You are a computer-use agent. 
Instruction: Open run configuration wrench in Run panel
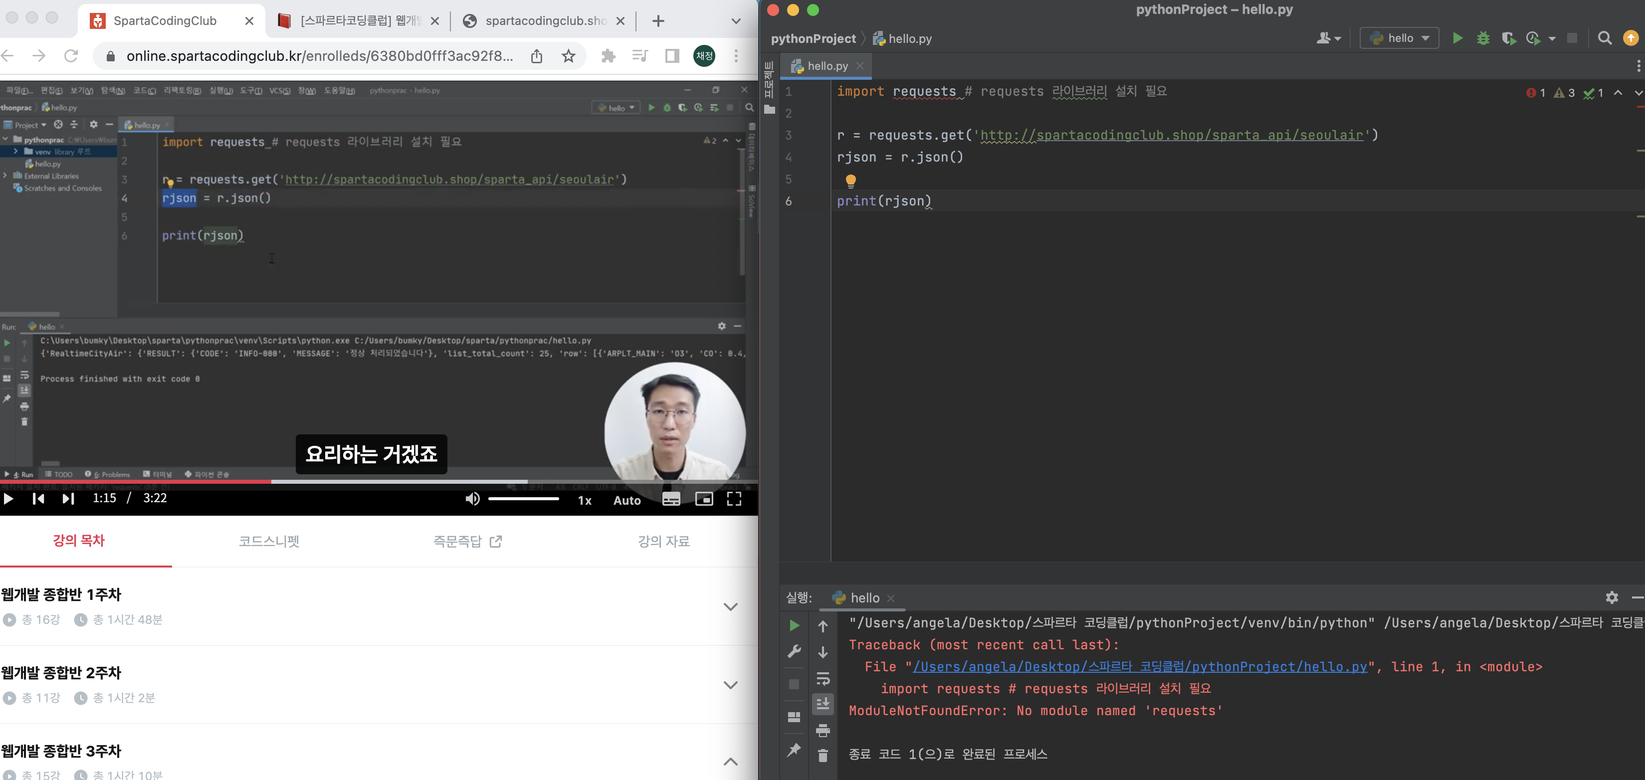point(794,651)
